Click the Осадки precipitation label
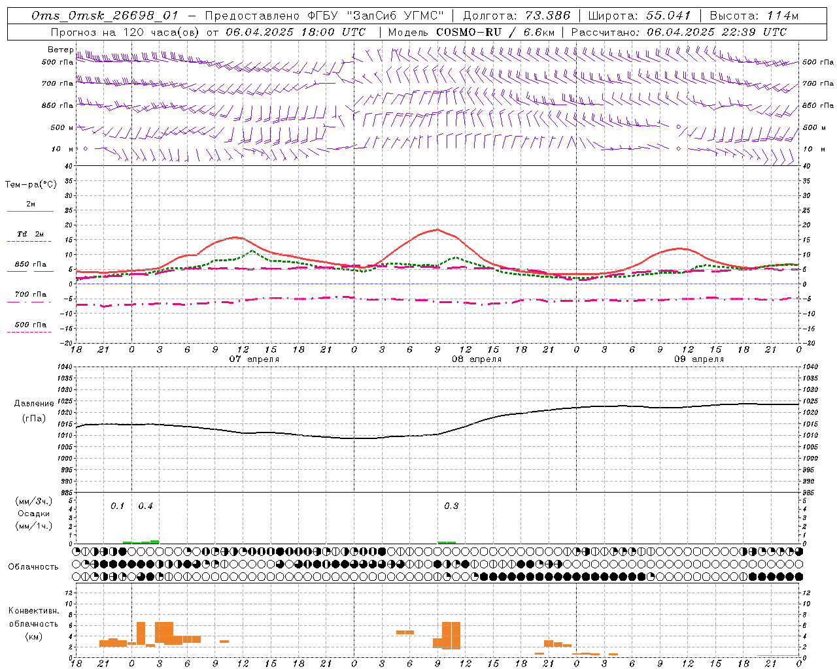Viewport: 837px width, 669px height. (34, 514)
